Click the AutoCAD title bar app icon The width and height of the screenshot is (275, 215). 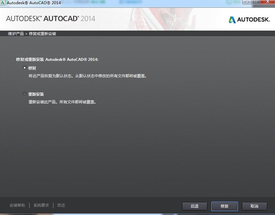click(x=2, y=3)
